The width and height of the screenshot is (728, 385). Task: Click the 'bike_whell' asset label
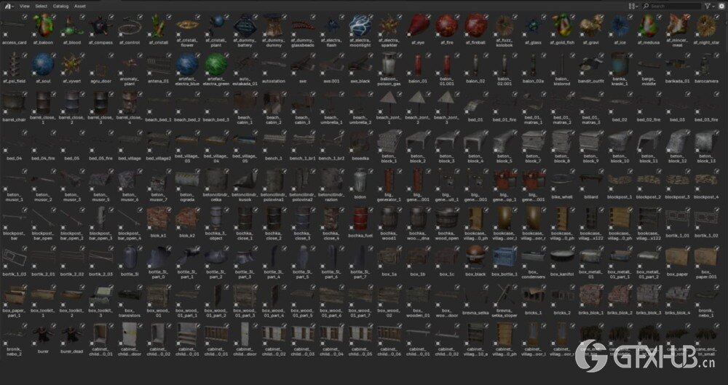(562, 197)
